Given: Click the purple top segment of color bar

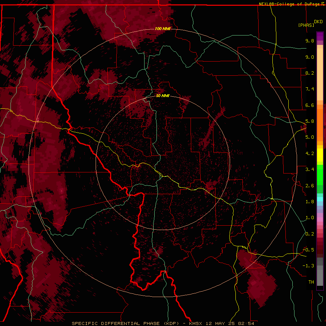Looking at the screenshot, I should 320,36.
